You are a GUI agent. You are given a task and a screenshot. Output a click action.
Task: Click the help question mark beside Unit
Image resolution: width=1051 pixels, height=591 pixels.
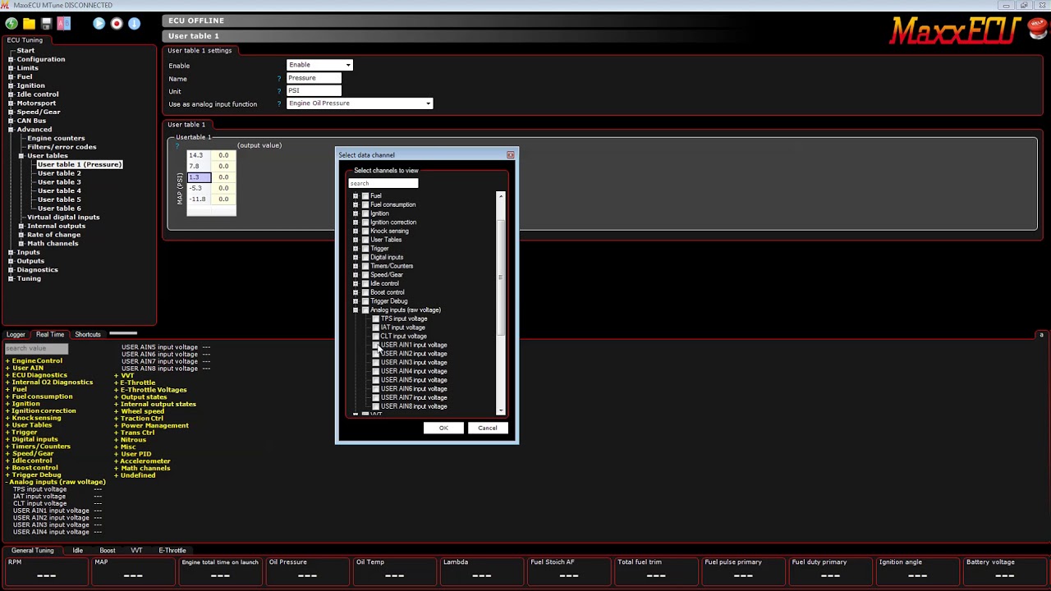[x=279, y=91]
